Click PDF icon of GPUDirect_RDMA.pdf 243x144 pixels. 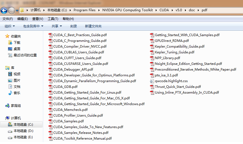[152, 41]
